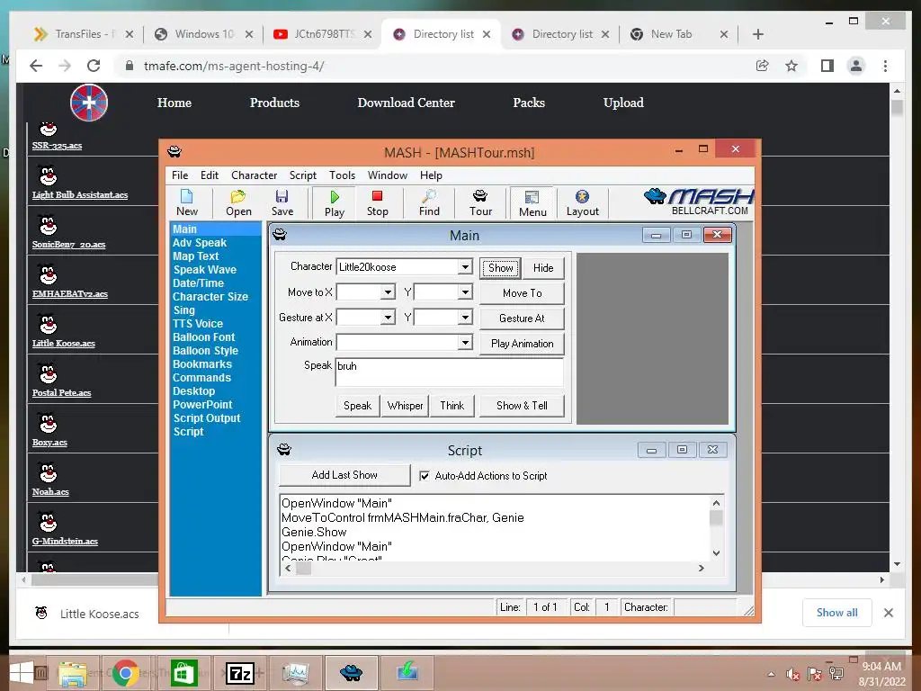Image resolution: width=921 pixels, height=691 pixels.
Task: Toggle the Menu toolbar button
Action: pyautogui.click(x=532, y=203)
